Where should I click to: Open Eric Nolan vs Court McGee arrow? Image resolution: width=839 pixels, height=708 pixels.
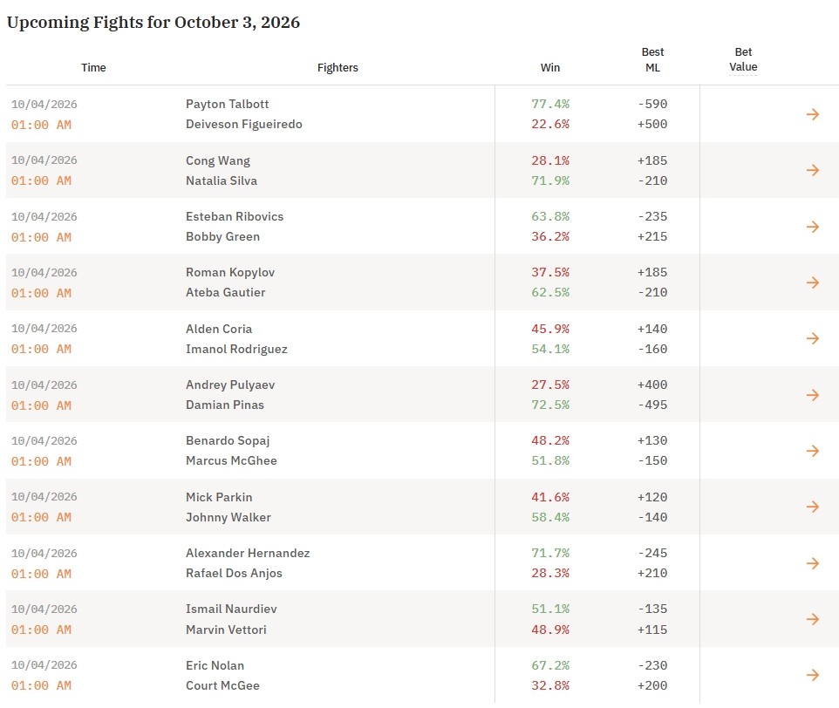click(x=812, y=675)
